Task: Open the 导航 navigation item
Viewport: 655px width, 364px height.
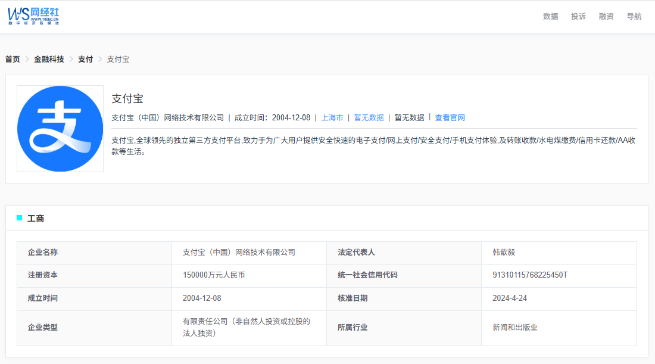Action: (x=634, y=16)
